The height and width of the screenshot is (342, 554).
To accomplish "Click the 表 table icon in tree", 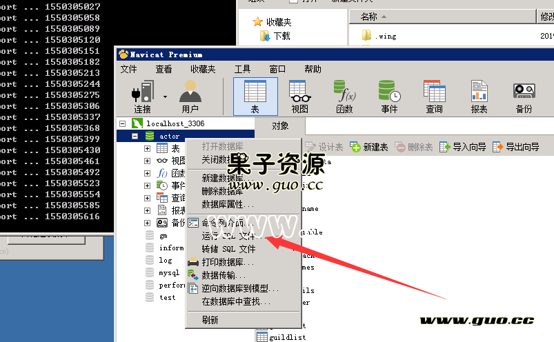I will pos(162,148).
